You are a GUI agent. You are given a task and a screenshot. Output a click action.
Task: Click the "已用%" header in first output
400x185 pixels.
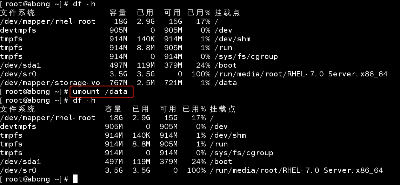point(199,13)
